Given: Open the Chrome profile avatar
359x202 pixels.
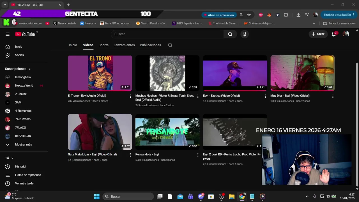Looking at the screenshot, I should click(315, 15).
